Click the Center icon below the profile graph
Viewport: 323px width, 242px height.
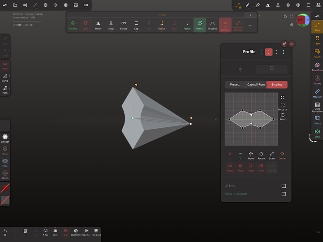[x=282, y=155]
